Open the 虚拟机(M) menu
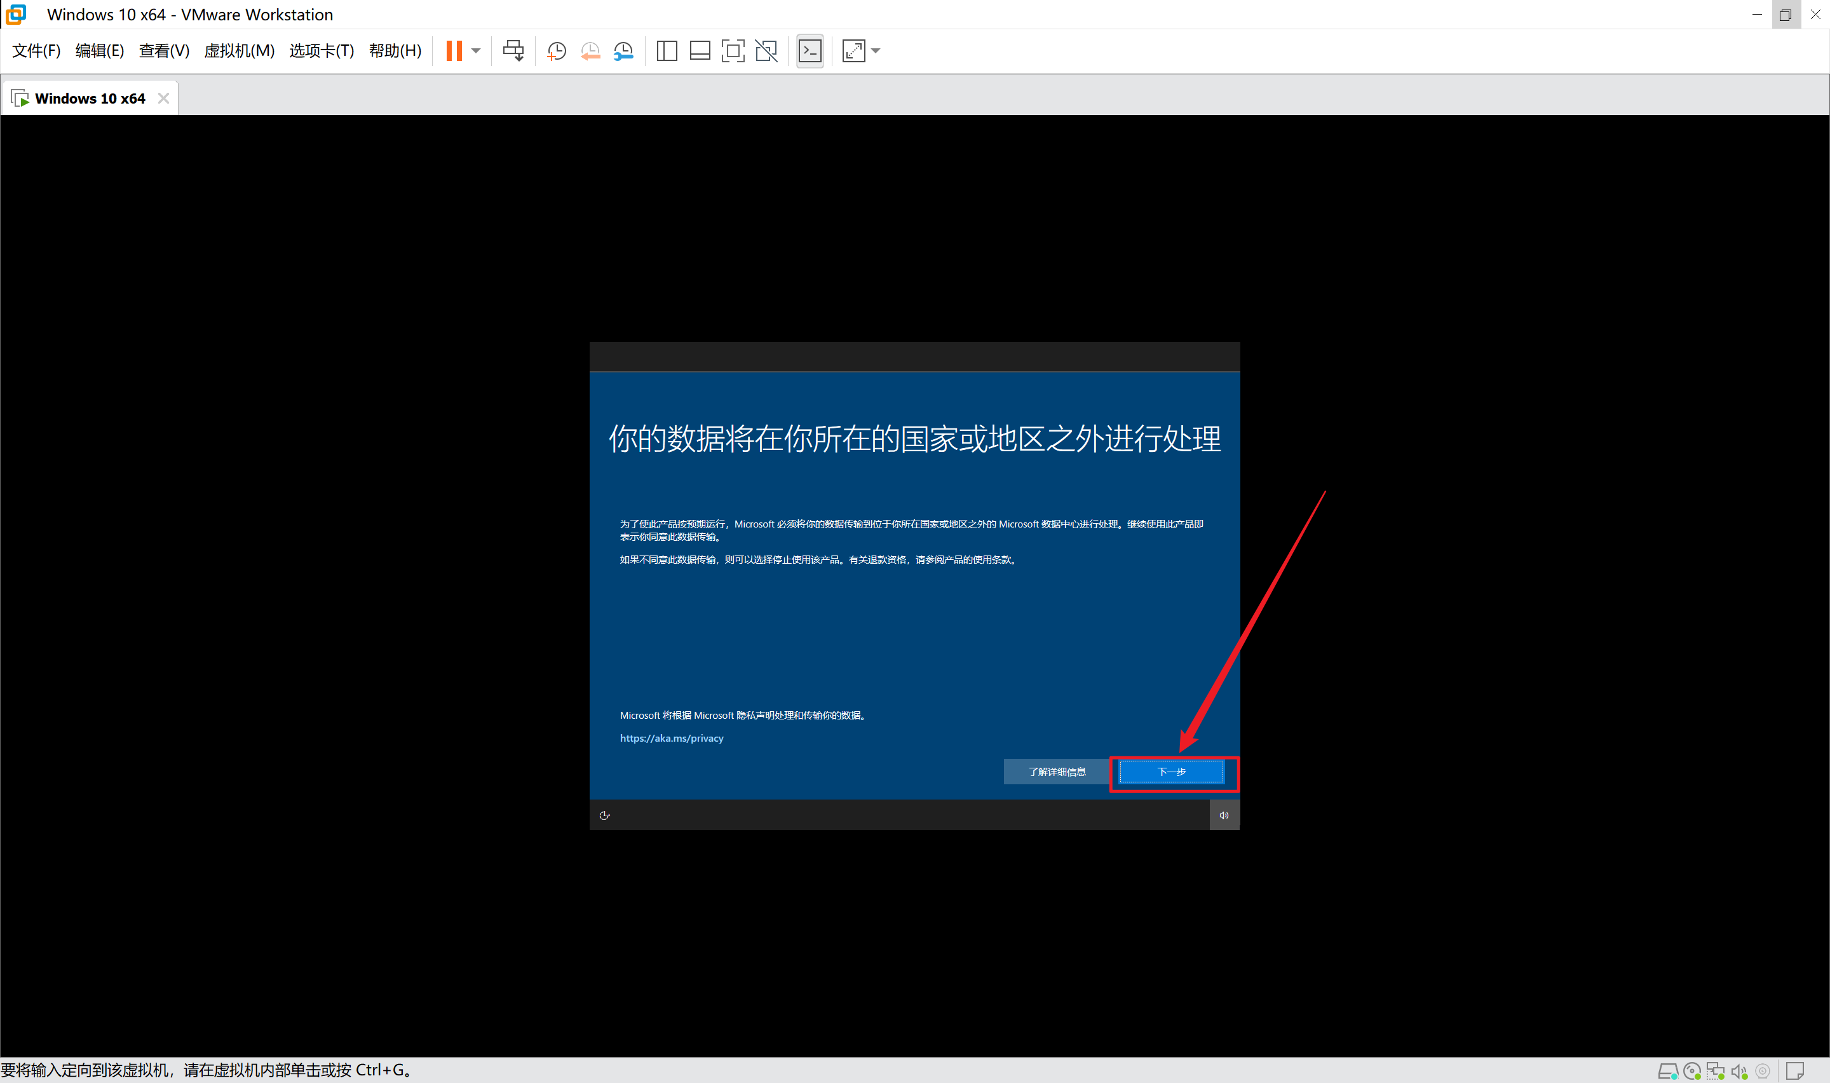 click(x=240, y=50)
